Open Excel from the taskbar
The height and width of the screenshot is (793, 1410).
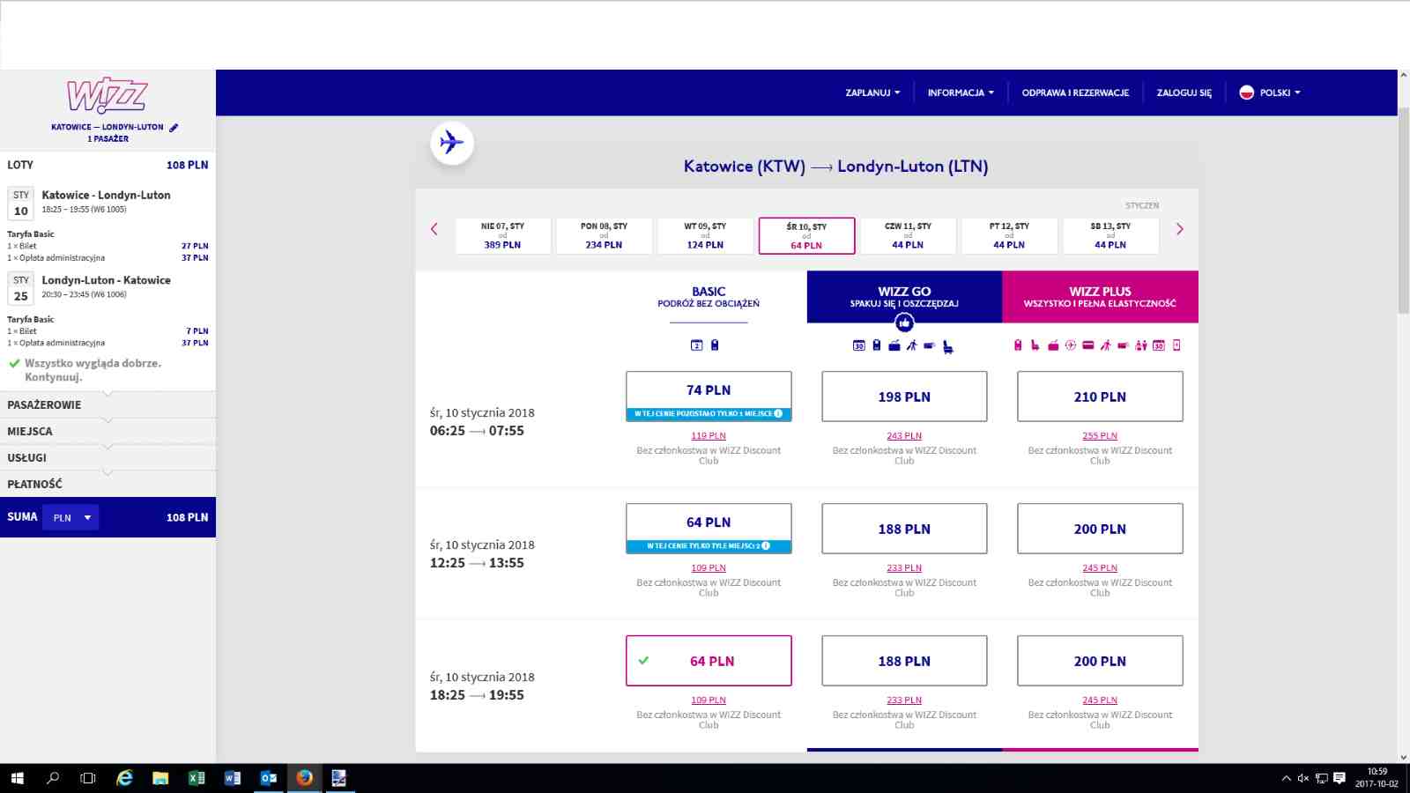point(197,777)
